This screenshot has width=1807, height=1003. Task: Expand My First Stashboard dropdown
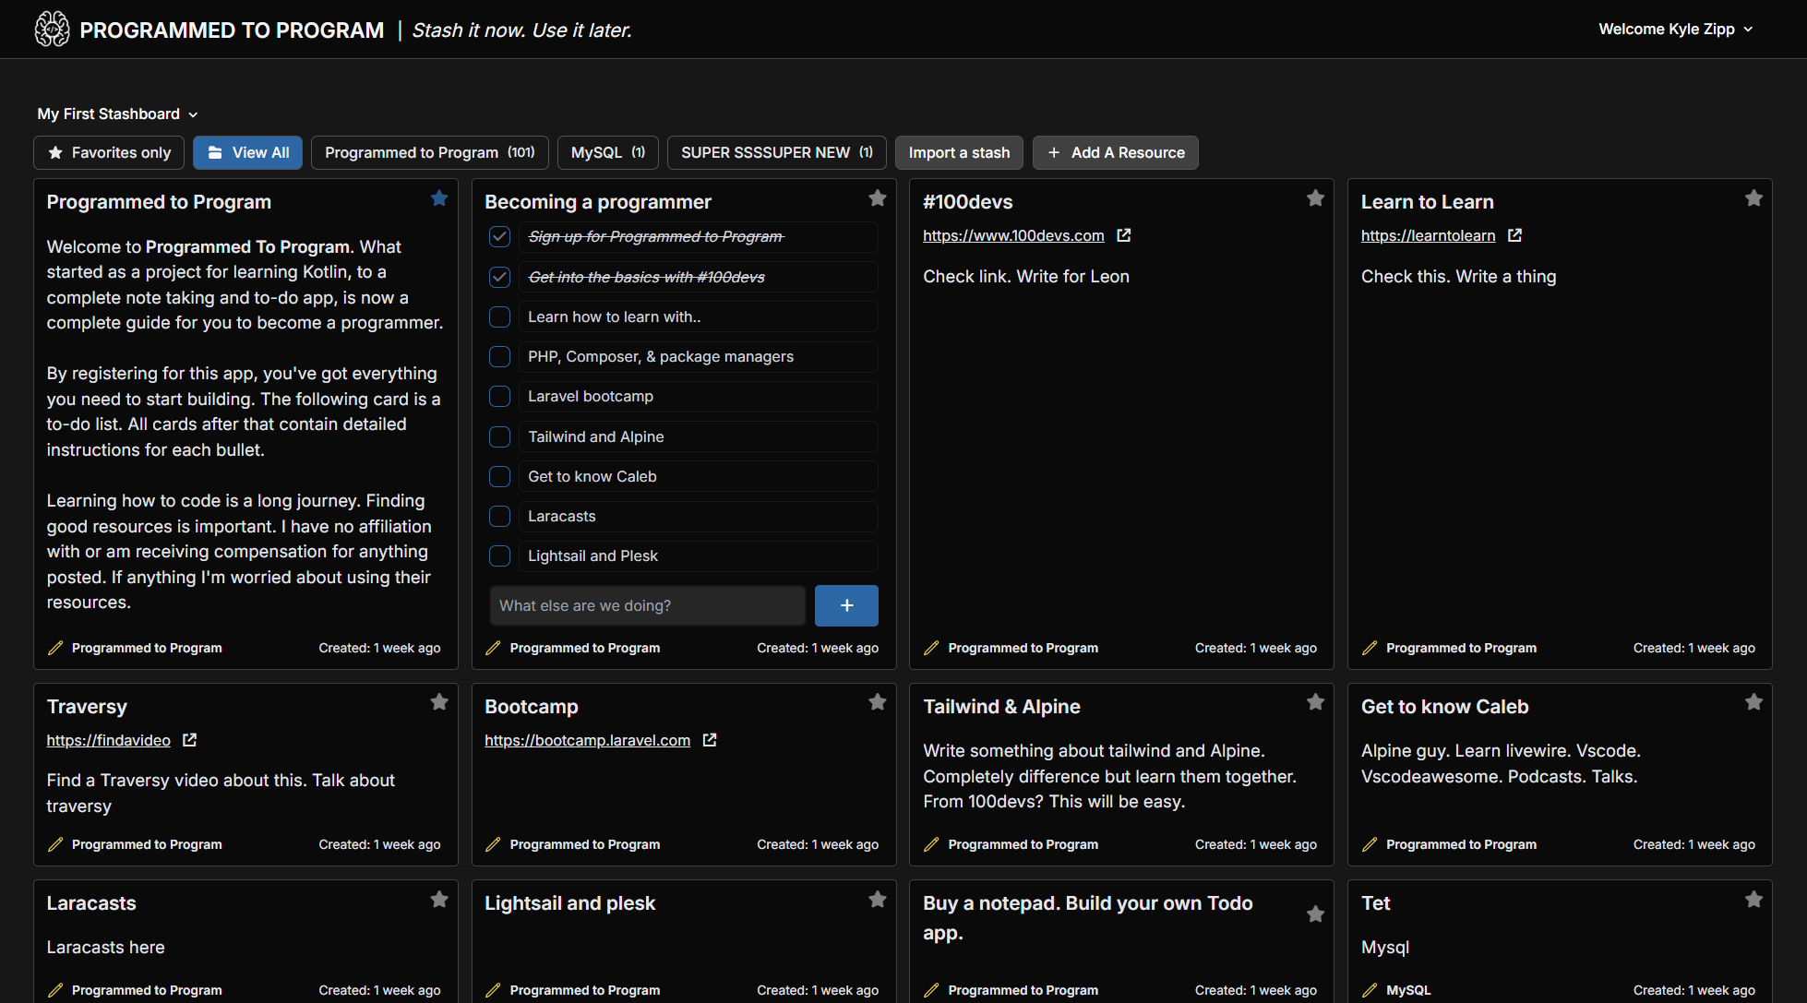(x=117, y=113)
